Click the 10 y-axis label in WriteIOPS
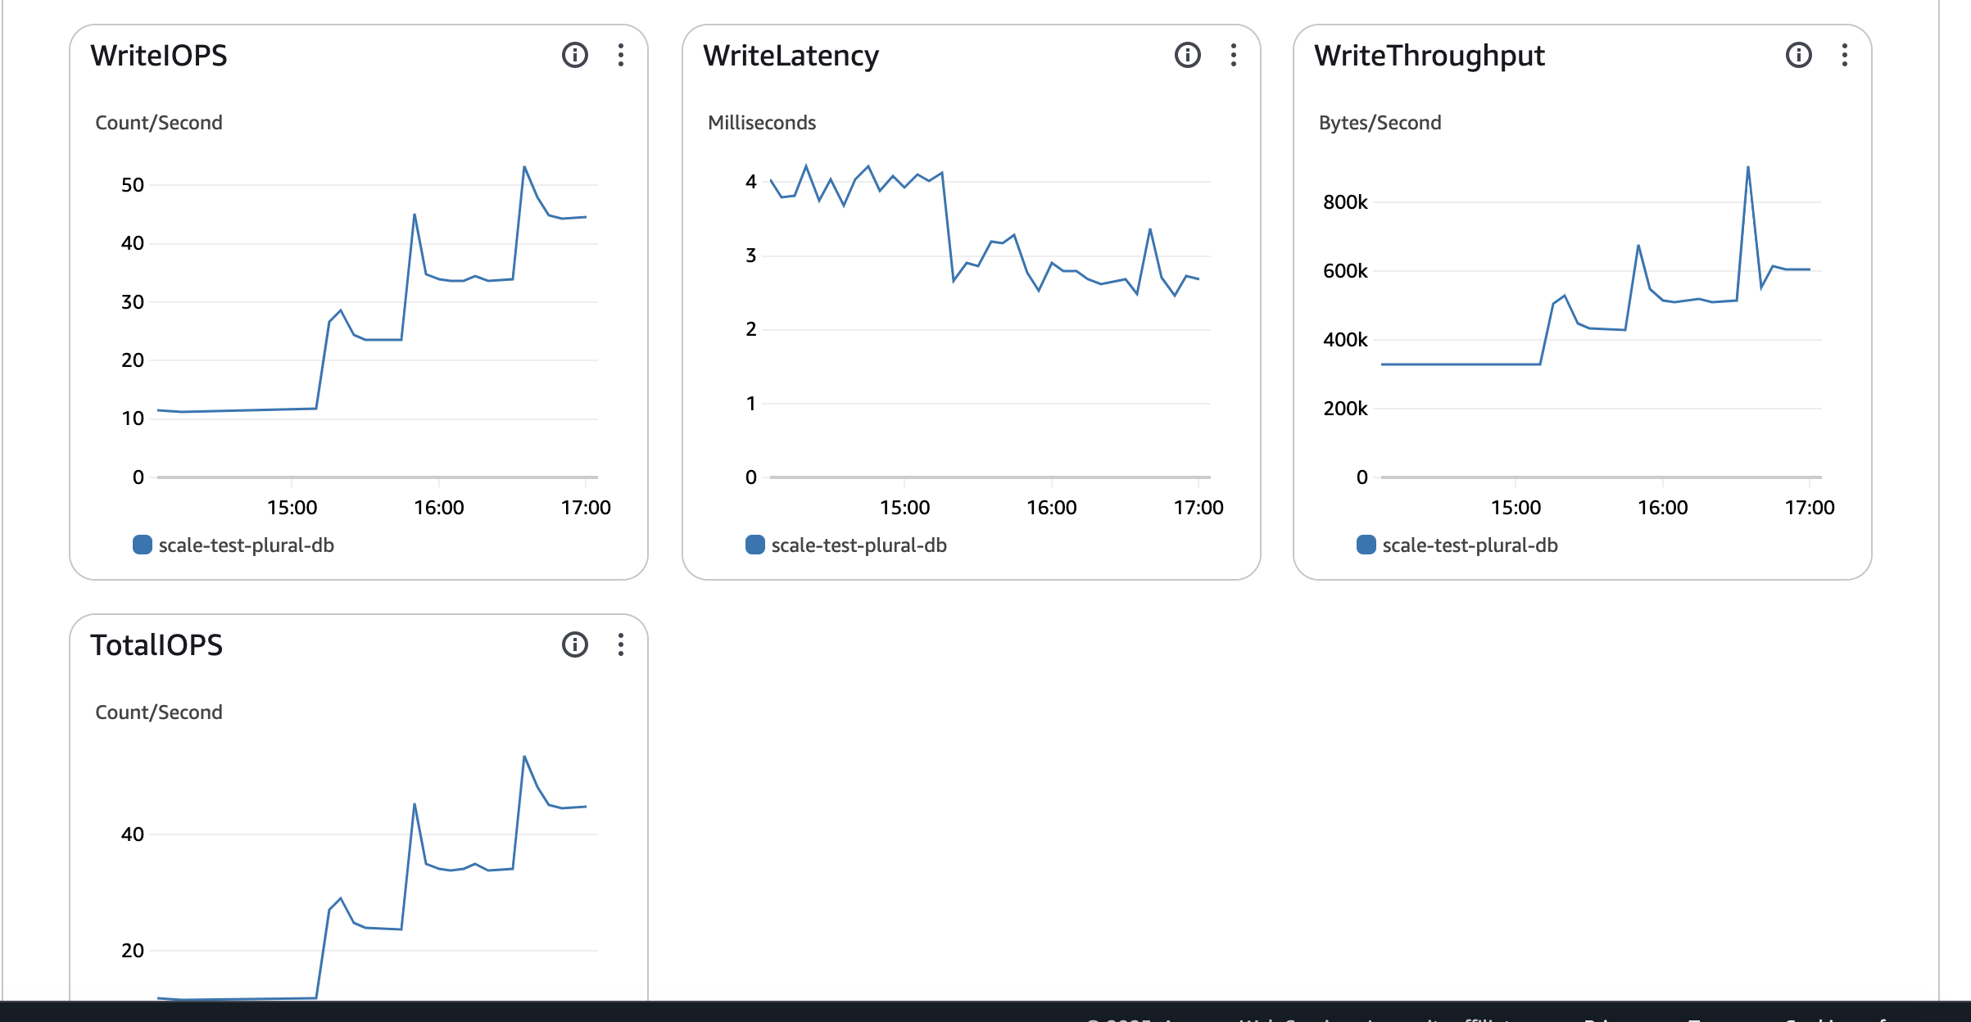 [x=133, y=418]
